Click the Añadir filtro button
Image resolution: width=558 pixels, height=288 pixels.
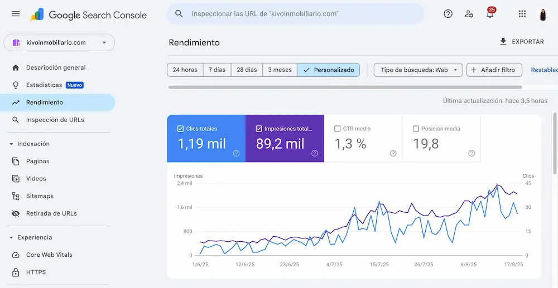click(x=494, y=70)
